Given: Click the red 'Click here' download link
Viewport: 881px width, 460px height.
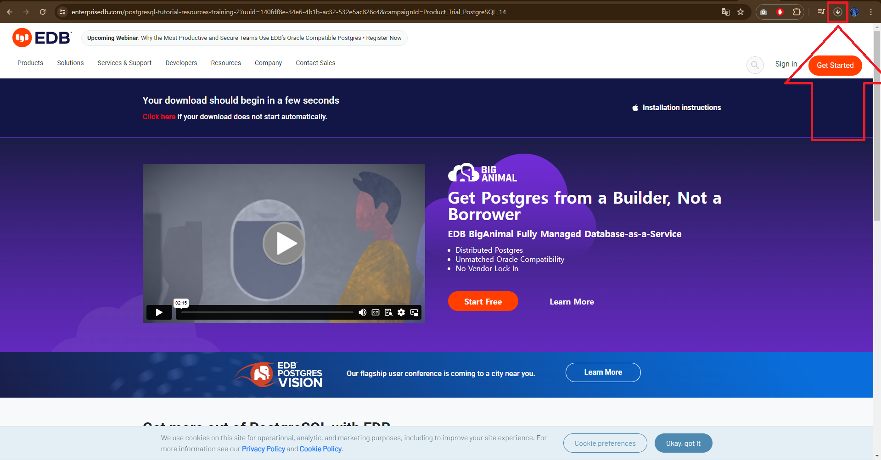Looking at the screenshot, I should pos(159,116).
